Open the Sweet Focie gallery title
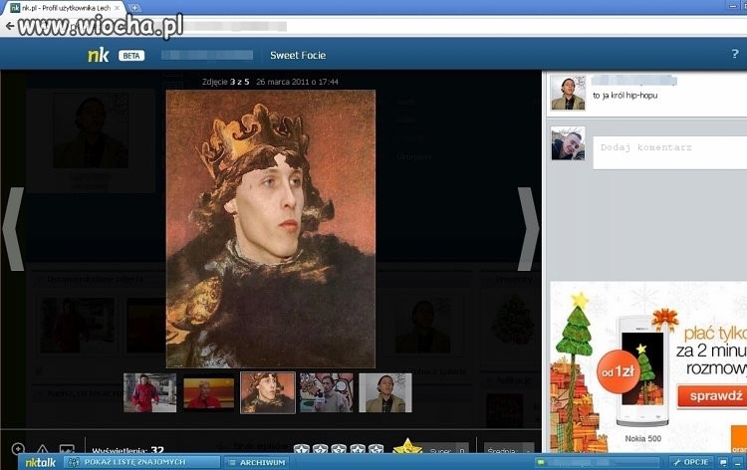 point(298,55)
